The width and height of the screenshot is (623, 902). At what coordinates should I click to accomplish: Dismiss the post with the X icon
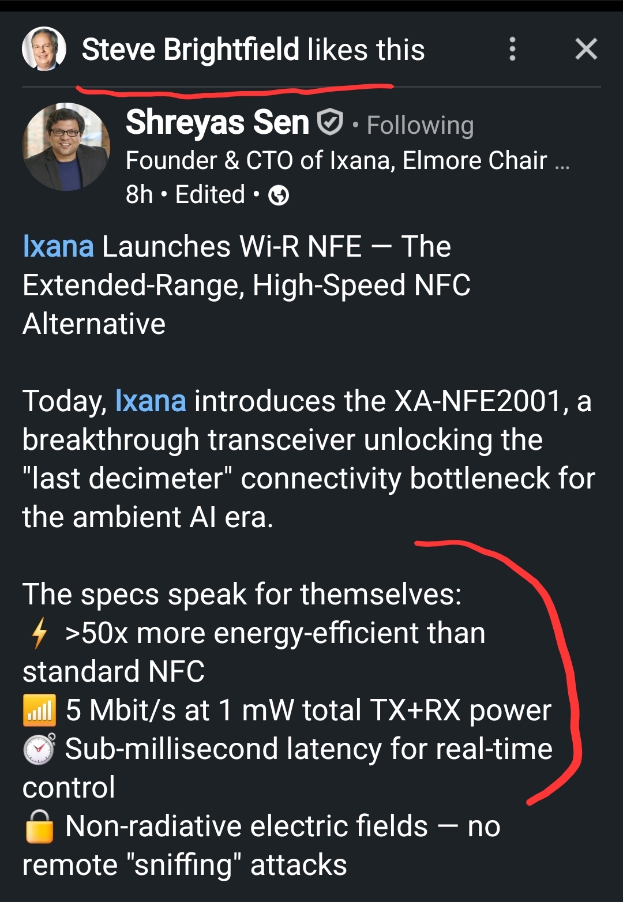coord(586,49)
